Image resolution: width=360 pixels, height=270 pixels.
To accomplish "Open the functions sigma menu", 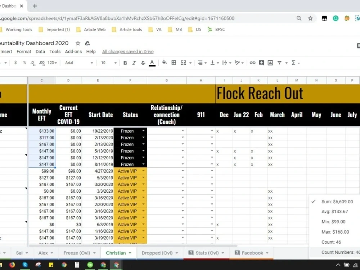I will (x=295, y=63).
